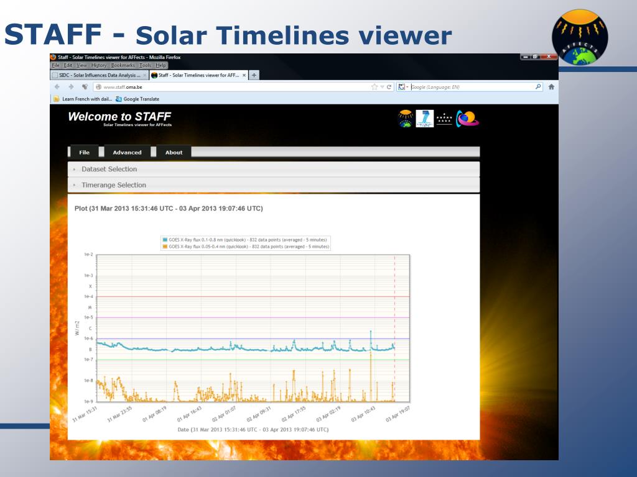The height and width of the screenshot is (477, 637).
Task: Open the Firefox home page icon
Action: [x=551, y=87]
